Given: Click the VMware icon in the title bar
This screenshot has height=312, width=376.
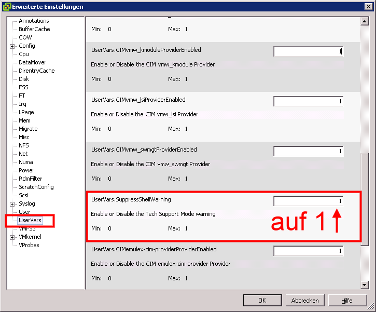Looking at the screenshot, I should [7, 6].
